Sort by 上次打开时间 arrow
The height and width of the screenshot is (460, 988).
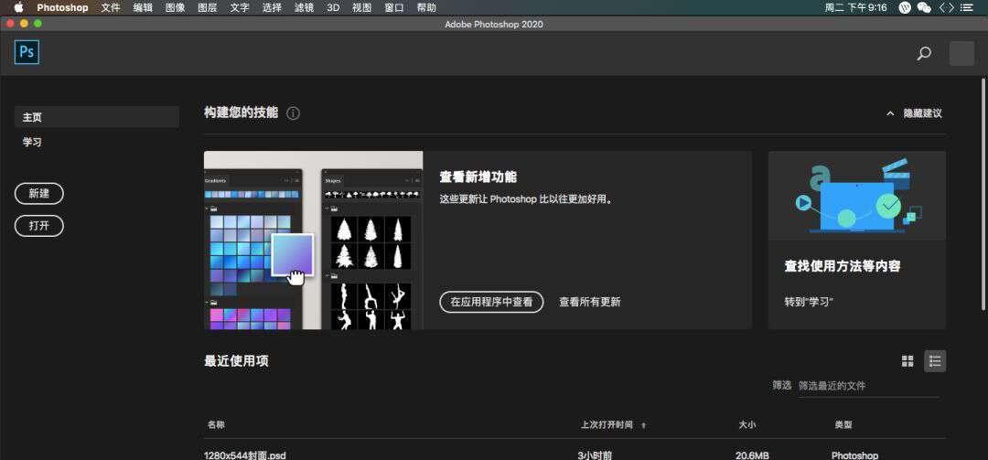643,425
